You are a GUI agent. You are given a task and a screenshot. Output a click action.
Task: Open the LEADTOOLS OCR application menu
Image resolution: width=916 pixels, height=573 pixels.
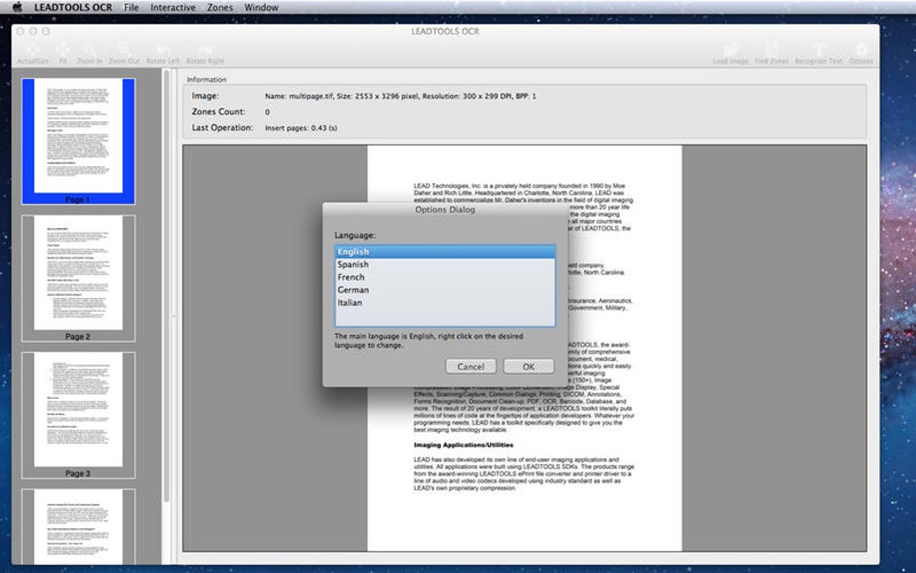click(x=73, y=7)
